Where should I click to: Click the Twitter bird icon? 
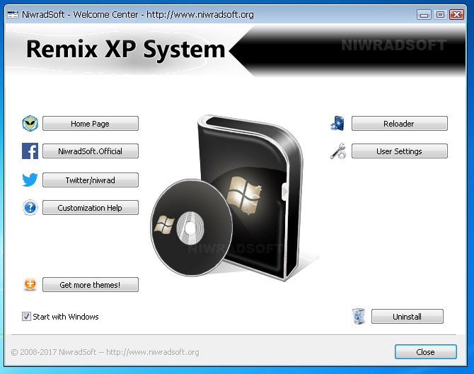tap(30, 180)
